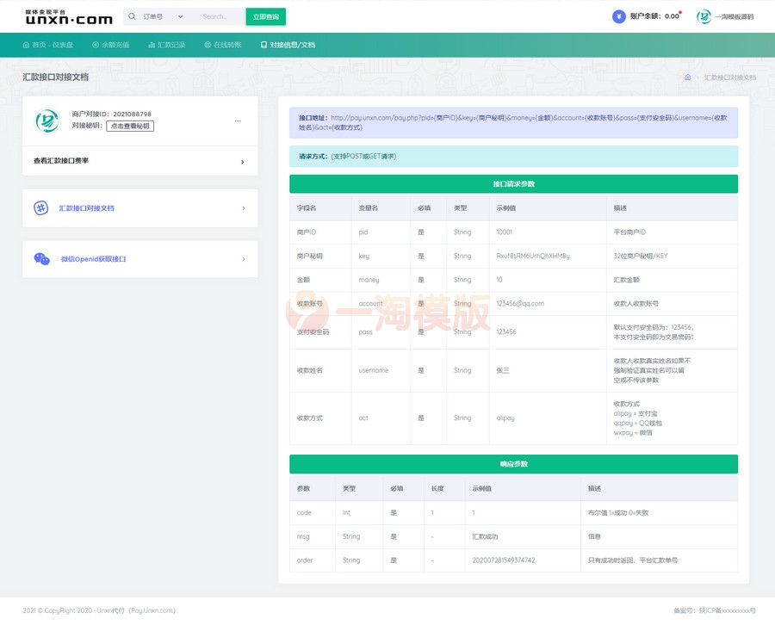Switch to 汇款记录 nav item

[166, 45]
